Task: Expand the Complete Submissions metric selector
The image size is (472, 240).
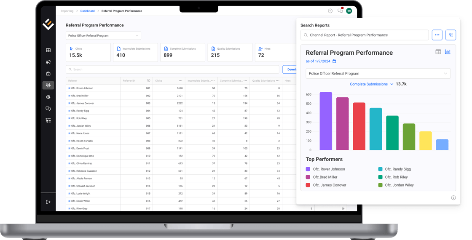Action: (x=371, y=84)
